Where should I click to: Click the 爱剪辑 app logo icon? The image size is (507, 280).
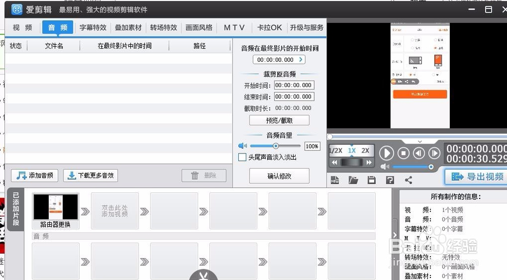17,9
